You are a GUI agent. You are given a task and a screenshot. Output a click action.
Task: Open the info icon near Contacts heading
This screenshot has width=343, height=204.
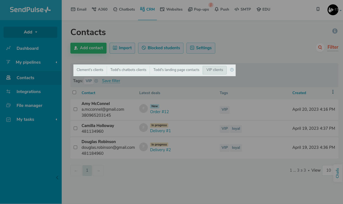click(335, 31)
